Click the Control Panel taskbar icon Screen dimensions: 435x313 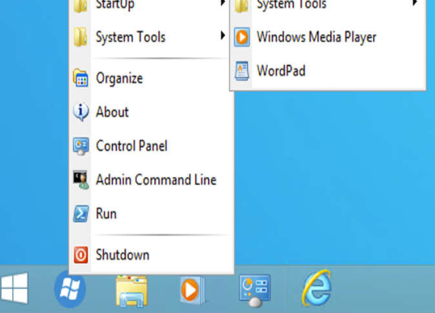(x=254, y=288)
